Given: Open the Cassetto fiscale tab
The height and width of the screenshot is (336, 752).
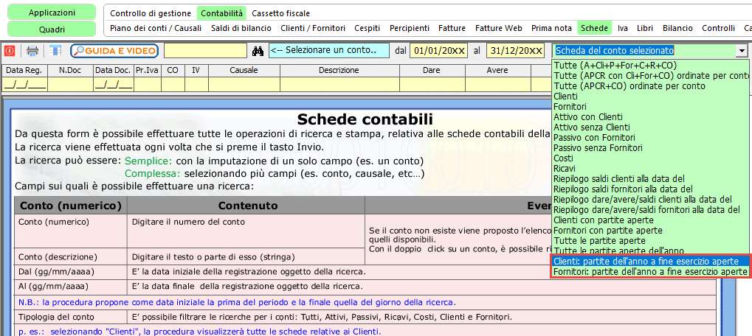Looking at the screenshot, I should tap(280, 13).
